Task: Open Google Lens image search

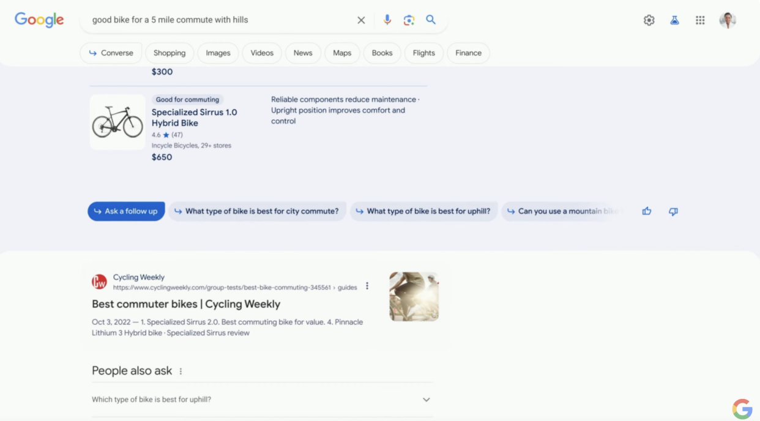Action: click(x=409, y=20)
